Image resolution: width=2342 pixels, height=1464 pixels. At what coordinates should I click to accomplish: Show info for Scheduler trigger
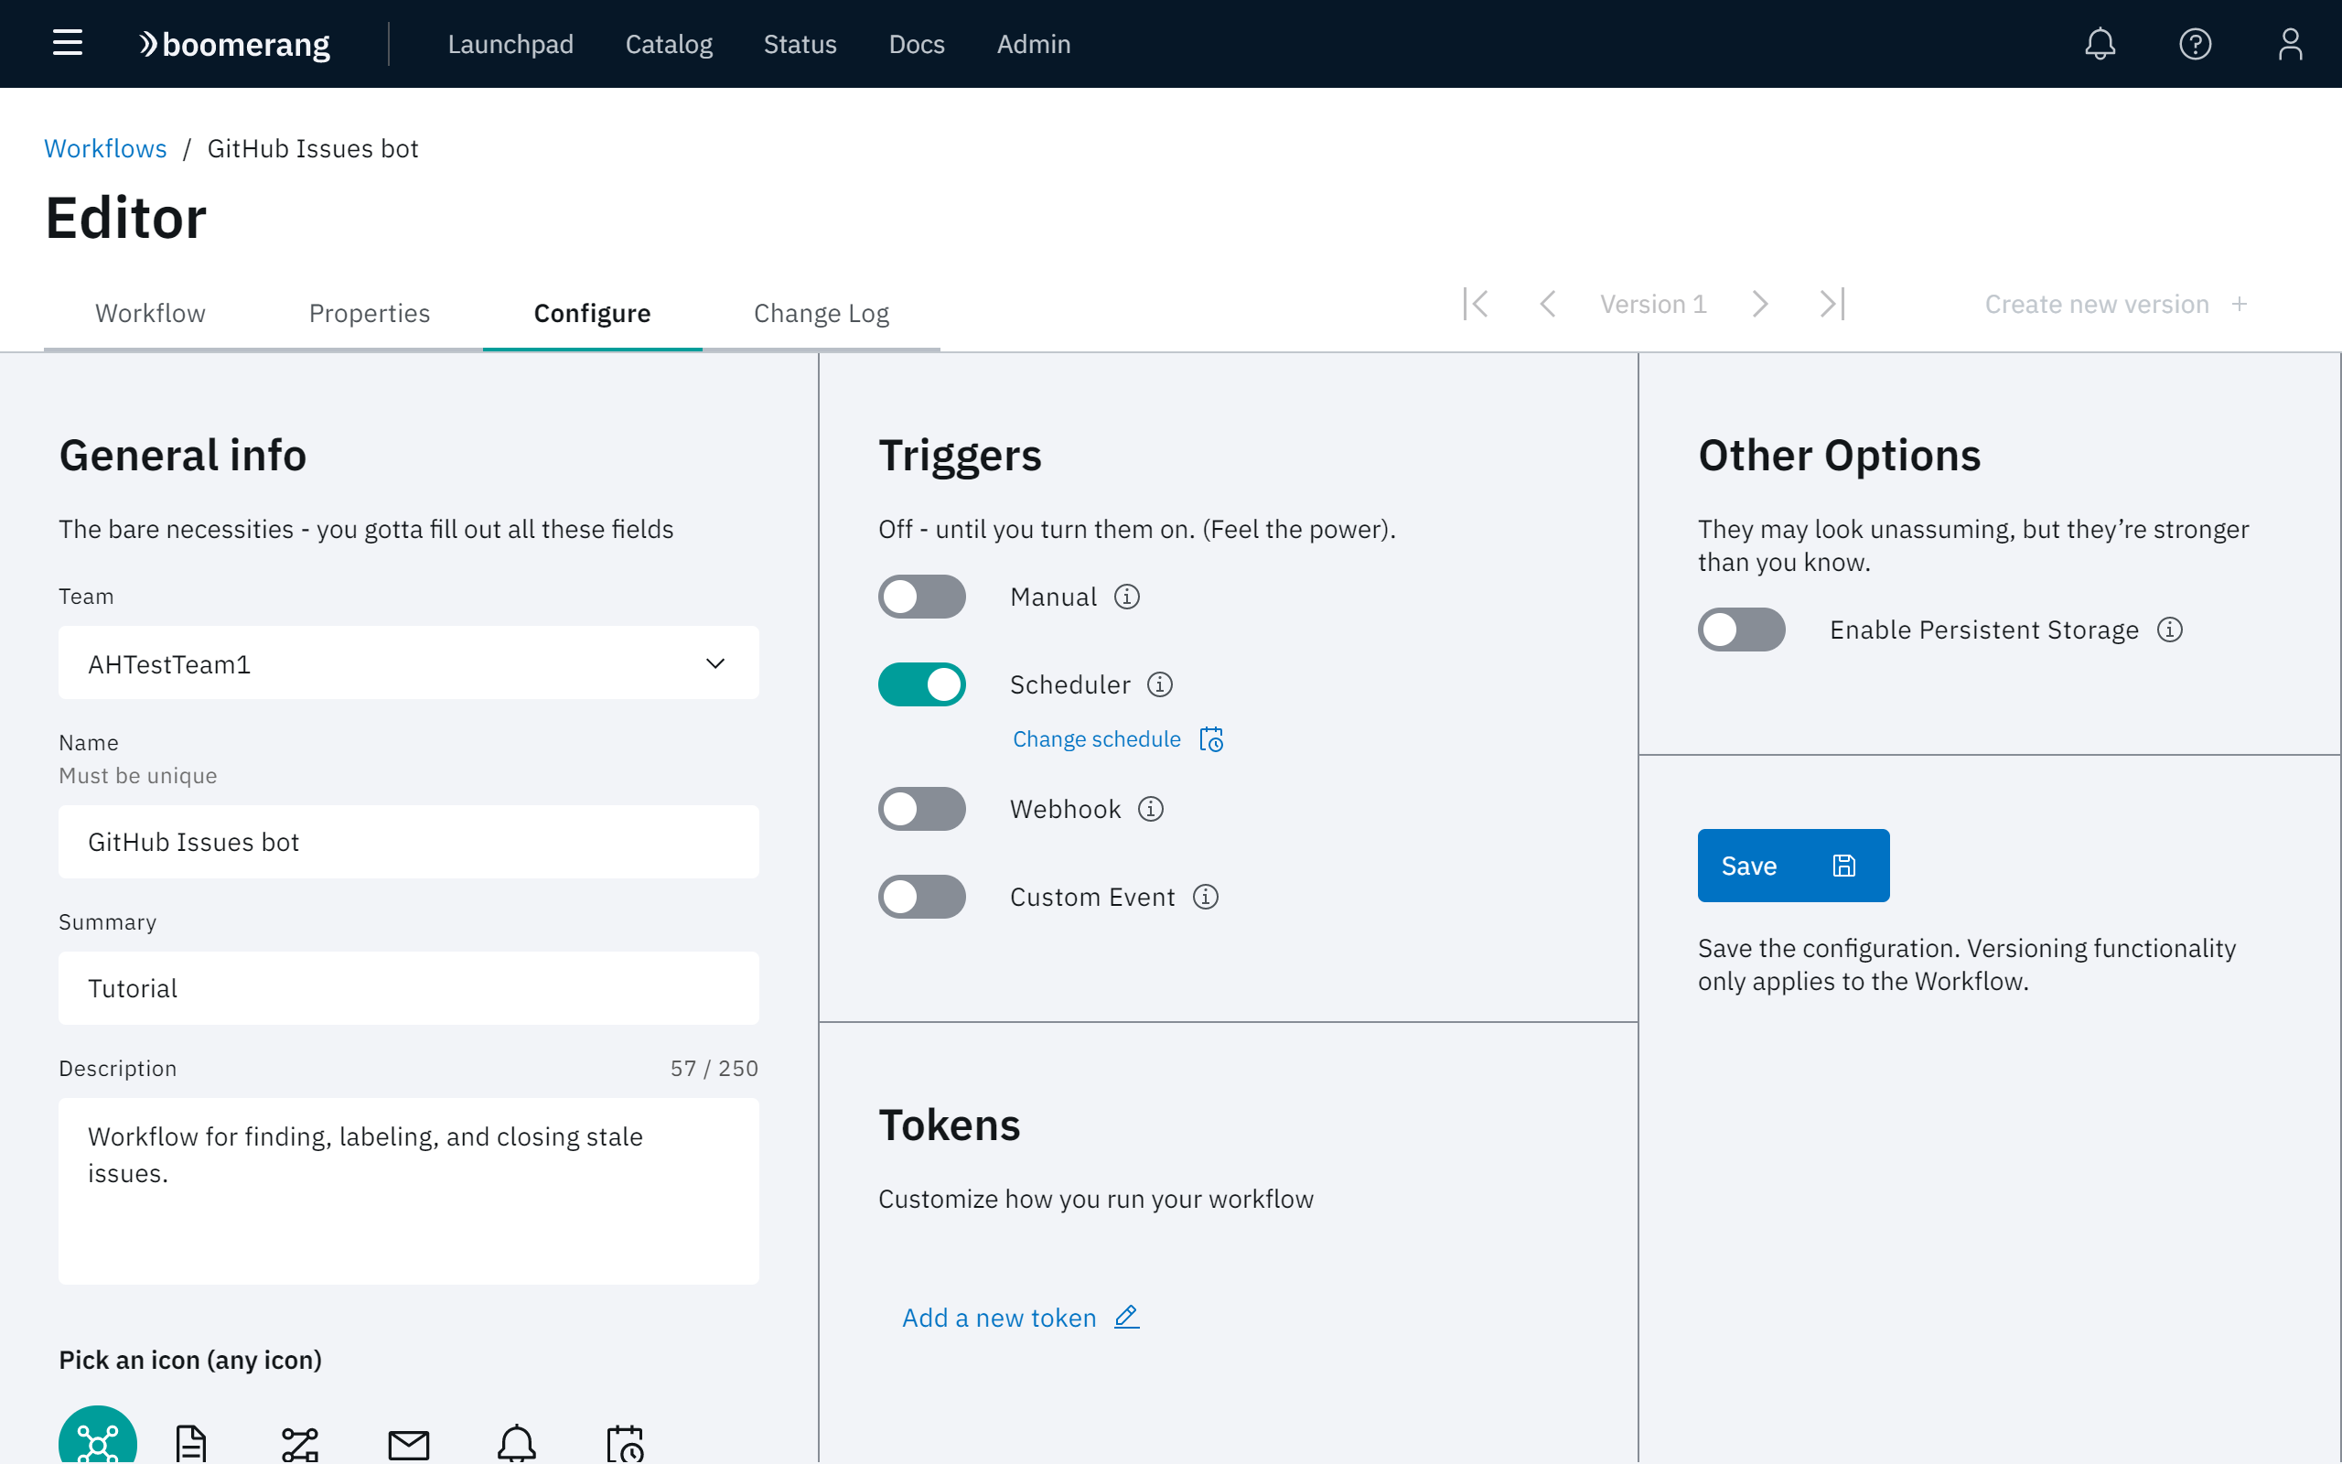coord(1159,684)
